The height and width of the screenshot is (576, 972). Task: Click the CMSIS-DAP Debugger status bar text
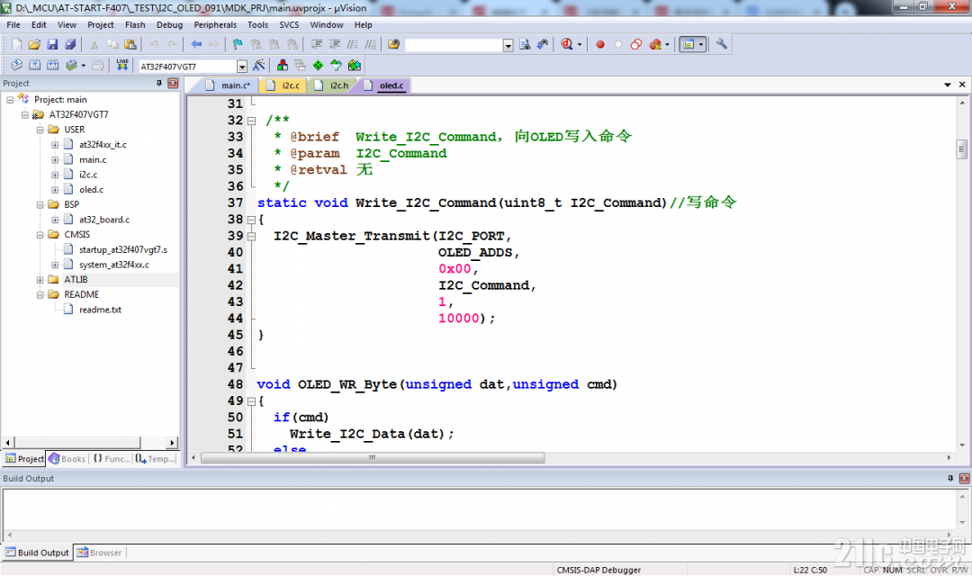pos(598,570)
